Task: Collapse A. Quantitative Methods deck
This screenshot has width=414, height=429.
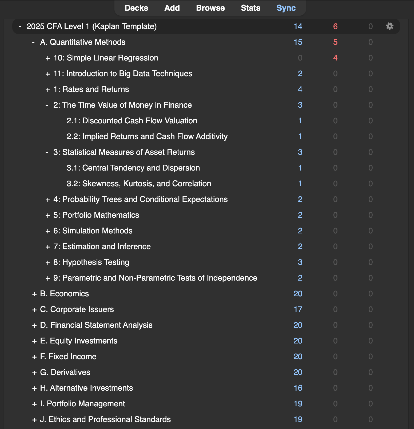Action: (x=33, y=42)
